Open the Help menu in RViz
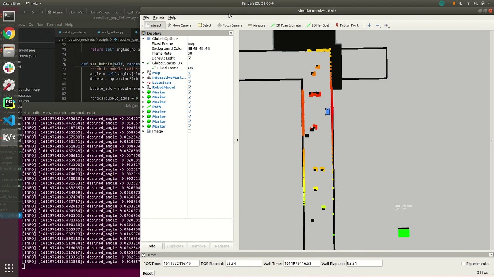The image size is (494, 277). coord(172,17)
